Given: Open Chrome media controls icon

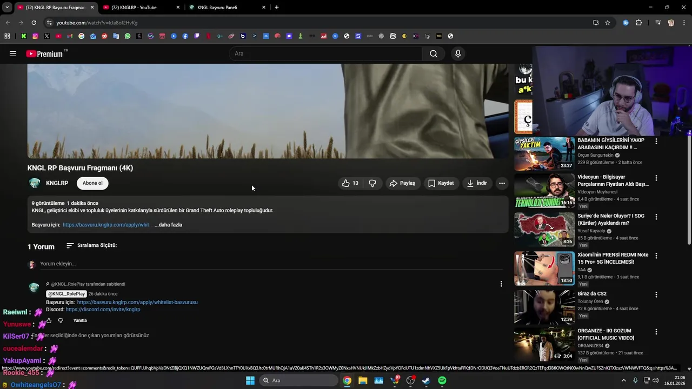Looking at the screenshot, I should pyautogui.click(x=658, y=23).
